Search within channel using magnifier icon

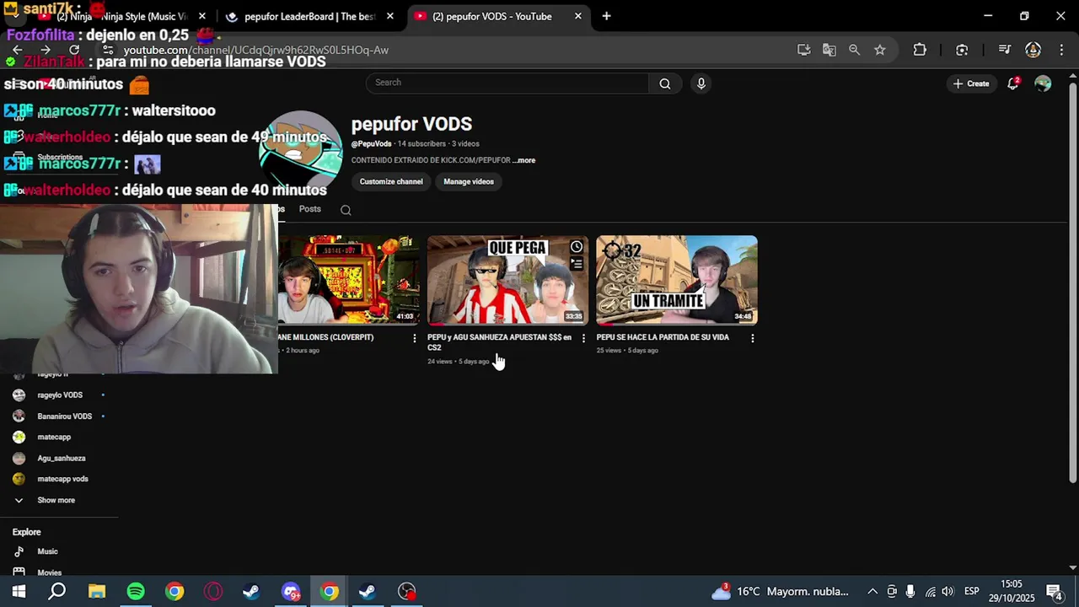[346, 210]
